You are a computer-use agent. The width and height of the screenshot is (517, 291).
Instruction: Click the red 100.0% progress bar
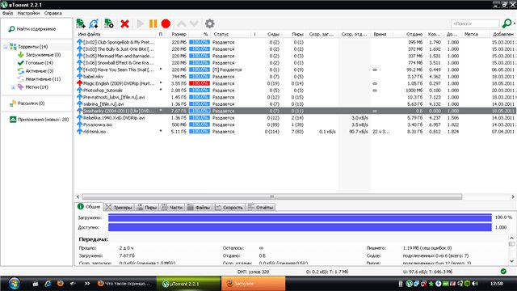click(x=200, y=83)
